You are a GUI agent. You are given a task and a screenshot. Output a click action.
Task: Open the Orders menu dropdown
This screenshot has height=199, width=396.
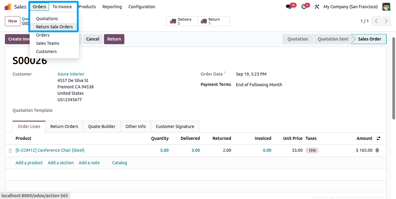pyautogui.click(x=39, y=7)
